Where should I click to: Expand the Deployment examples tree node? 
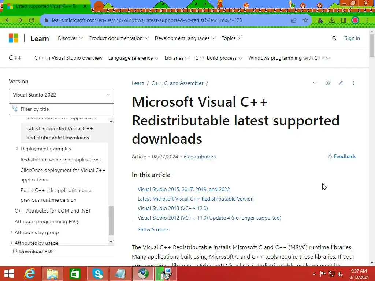pos(17,149)
